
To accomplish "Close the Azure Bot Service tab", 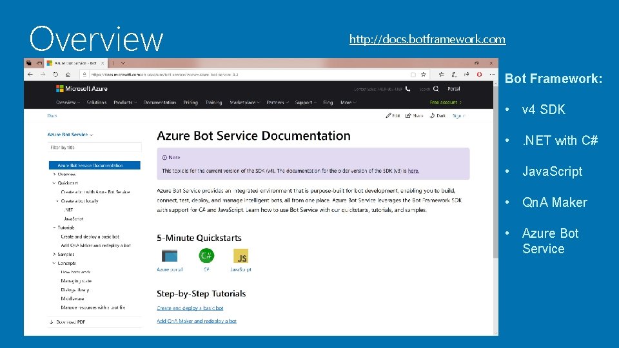I will [x=103, y=63].
